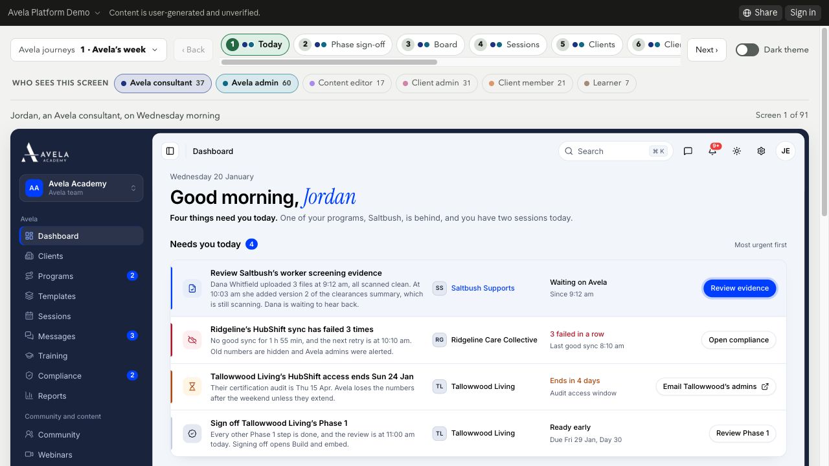829x466 pixels.
Task: Select the Sessions journey step
Action: coord(508,45)
